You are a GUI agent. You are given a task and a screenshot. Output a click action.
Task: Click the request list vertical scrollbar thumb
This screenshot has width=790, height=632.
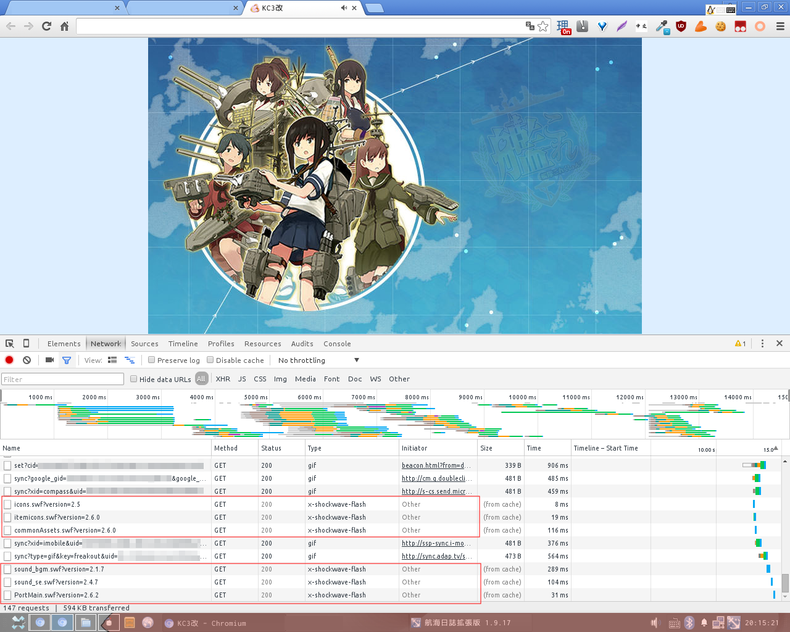click(x=785, y=583)
